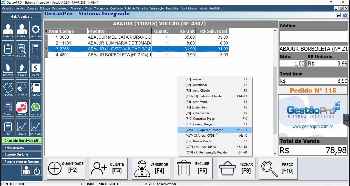
Task: Click the FECHAR [F9] basket button
Action: [x=236, y=169]
